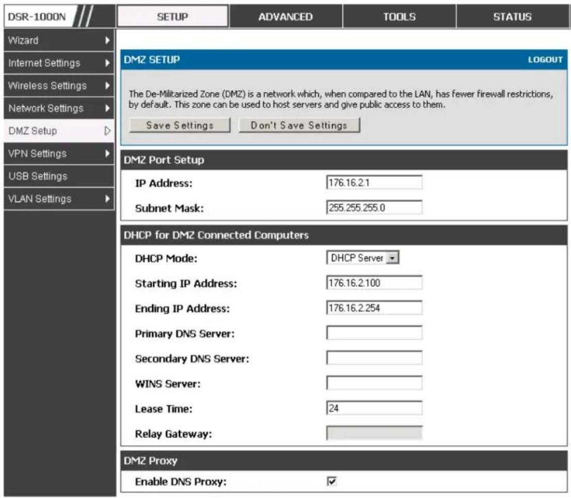Screen dimensions: 571x498
Task: Open the Wizard menu item
Action: (59, 40)
